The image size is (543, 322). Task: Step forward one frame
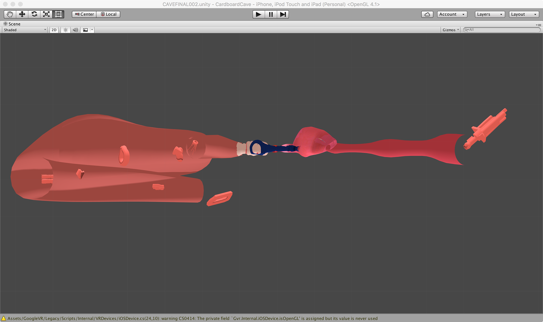(x=283, y=14)
